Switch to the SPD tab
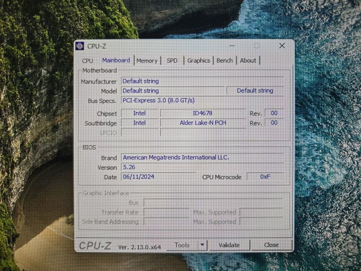This screenshot has height=271, width=361. point(172,61)
